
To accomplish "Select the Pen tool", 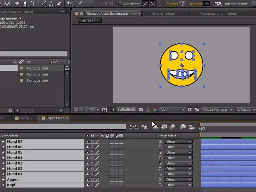I will coord(25,4).
